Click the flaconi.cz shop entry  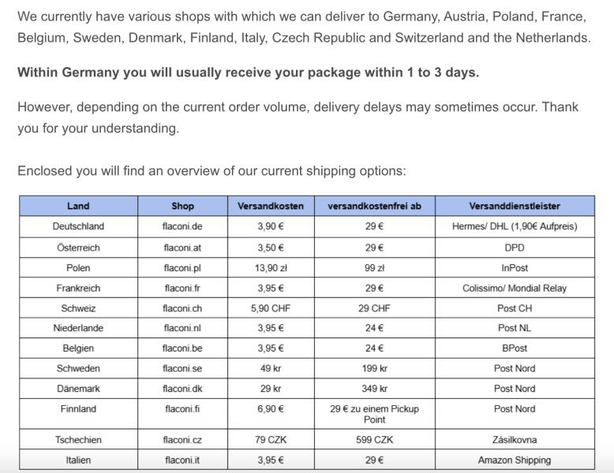tap(182, 440)
